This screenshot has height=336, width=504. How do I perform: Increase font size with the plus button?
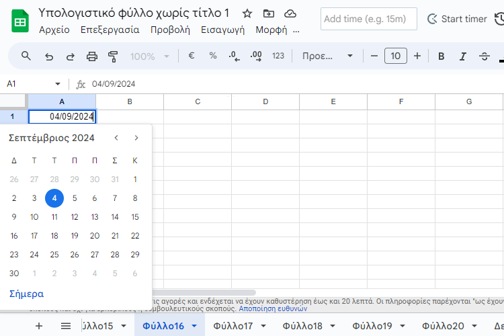417,56
